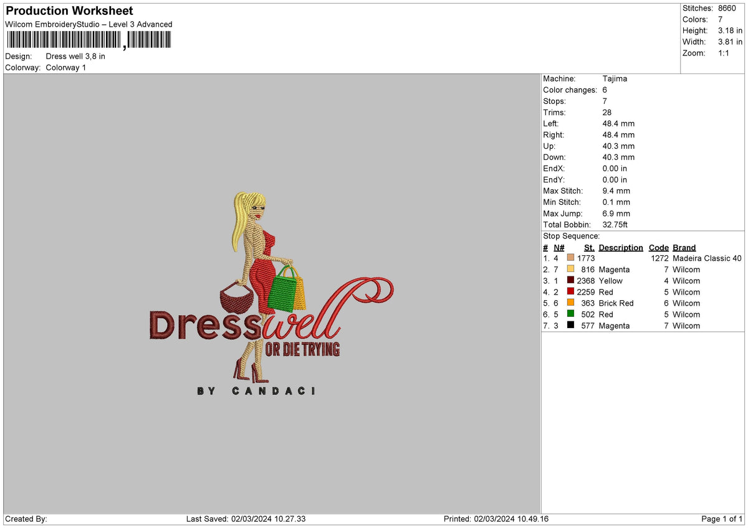
Task: Click the Machine value Tajima
Action: [x=615, y=78]
